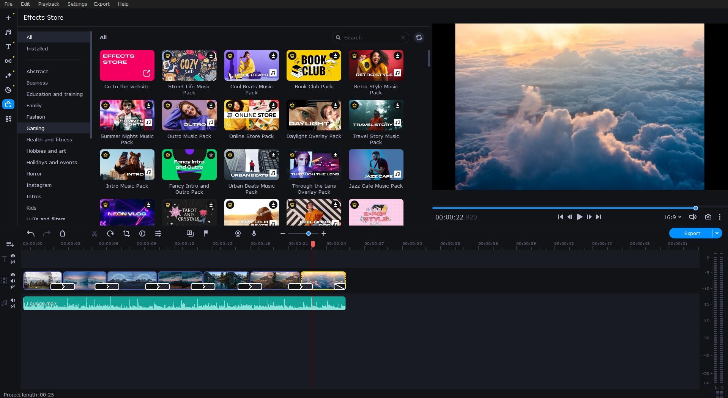Delete selected clip with trash icon
This screenshot has height=398, width=728.
[x=63, y=233]
